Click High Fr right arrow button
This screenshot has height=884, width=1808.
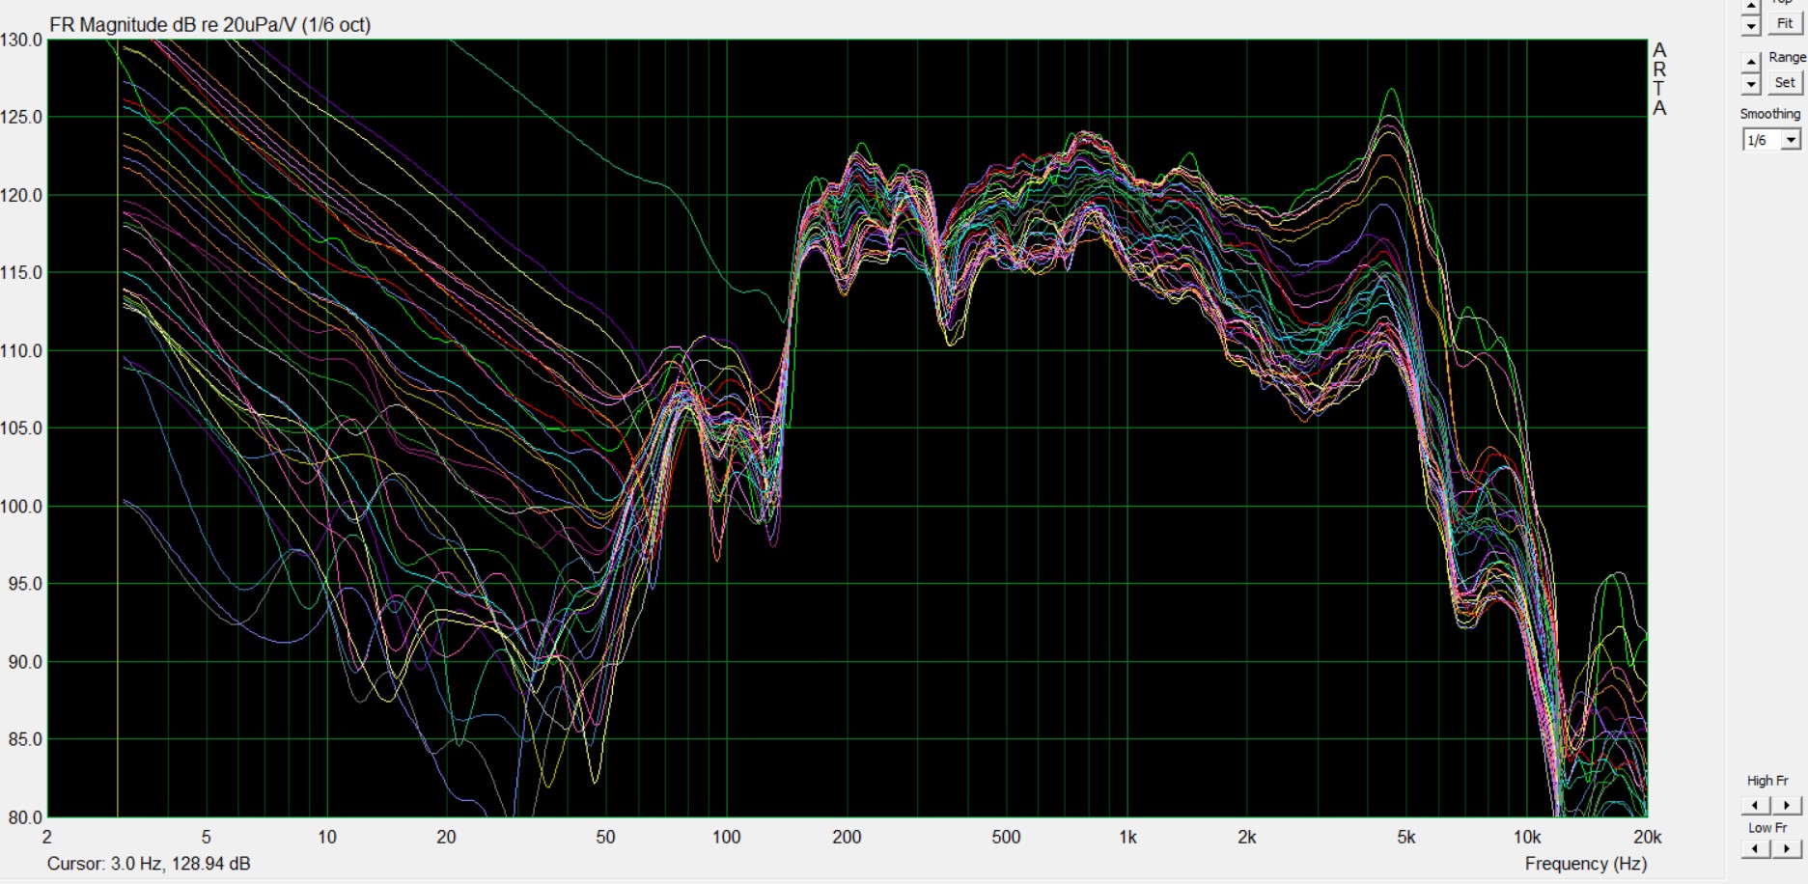1787,805
